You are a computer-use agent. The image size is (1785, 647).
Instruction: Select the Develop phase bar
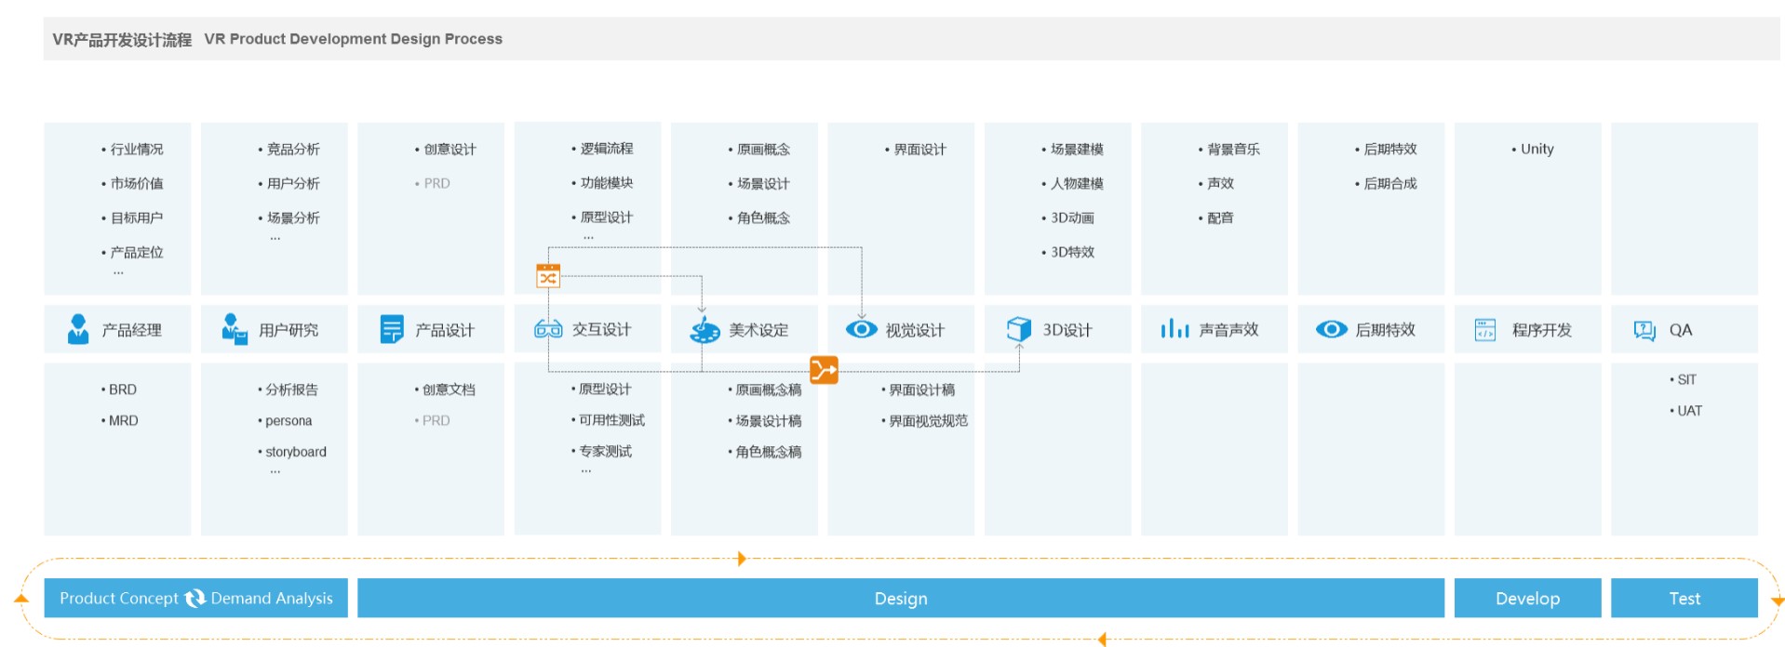(x=1527, y=598)
